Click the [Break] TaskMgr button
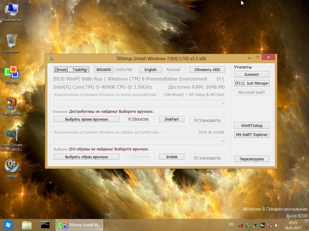 pyautogui.click(x=71, y=70)
